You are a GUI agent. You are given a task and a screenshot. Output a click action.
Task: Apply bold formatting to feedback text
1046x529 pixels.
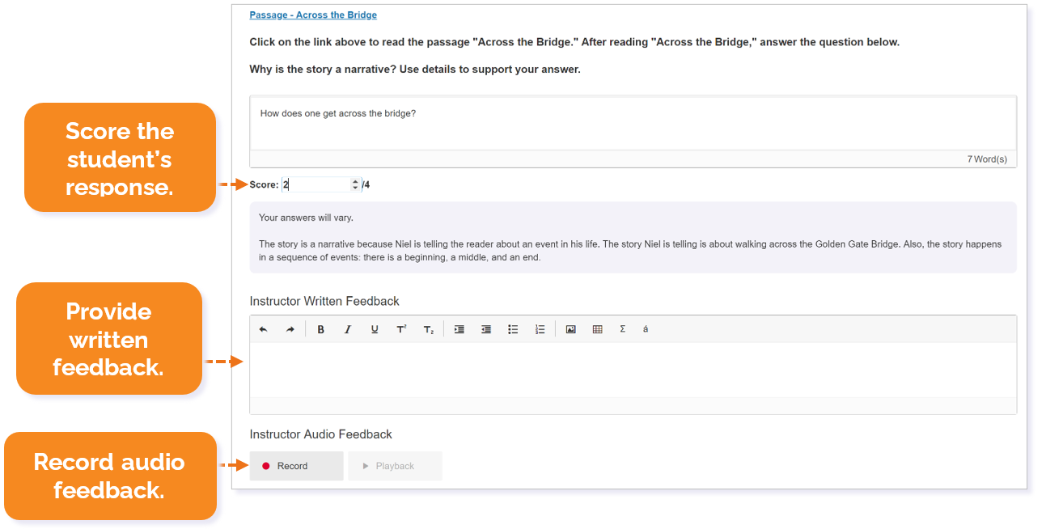coord(320,329)
